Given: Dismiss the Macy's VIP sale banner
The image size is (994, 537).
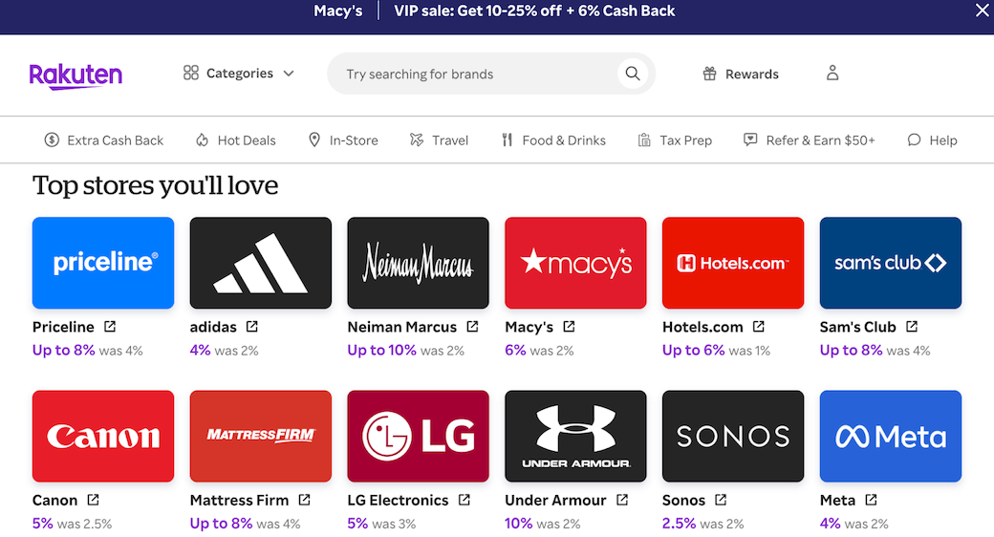Looking at the screenshot, I should (982, 11).
